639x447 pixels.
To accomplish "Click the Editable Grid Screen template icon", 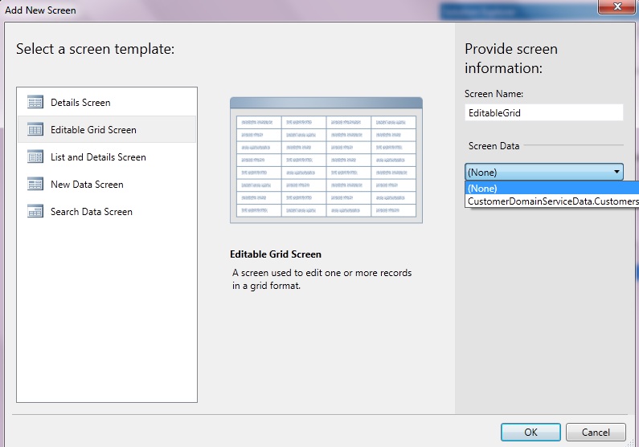I will pos(35,129).
